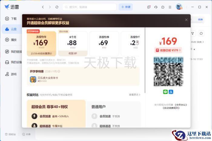Click the cloud icon beside 云盘
The width and height of the screenshot is (212, 141).
pyautogui.click(x=7, y=29)
